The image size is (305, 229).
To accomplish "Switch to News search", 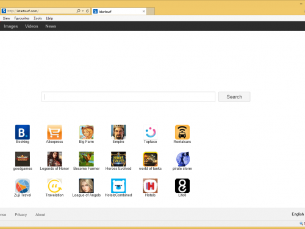I will point(51,26).
